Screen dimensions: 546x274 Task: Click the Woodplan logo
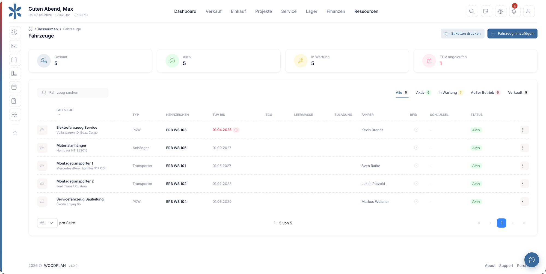pyautogui.click(x=15, y=11)
